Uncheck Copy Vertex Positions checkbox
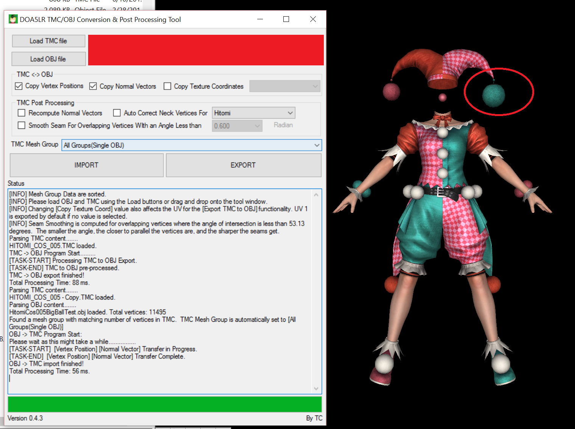The height and width of the screenshot is (429, 575). [19, 86]
